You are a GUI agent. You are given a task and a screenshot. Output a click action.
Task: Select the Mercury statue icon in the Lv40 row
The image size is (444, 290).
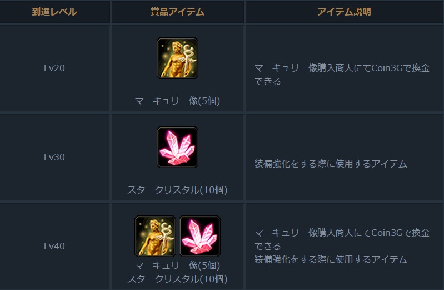click(155, 236)
